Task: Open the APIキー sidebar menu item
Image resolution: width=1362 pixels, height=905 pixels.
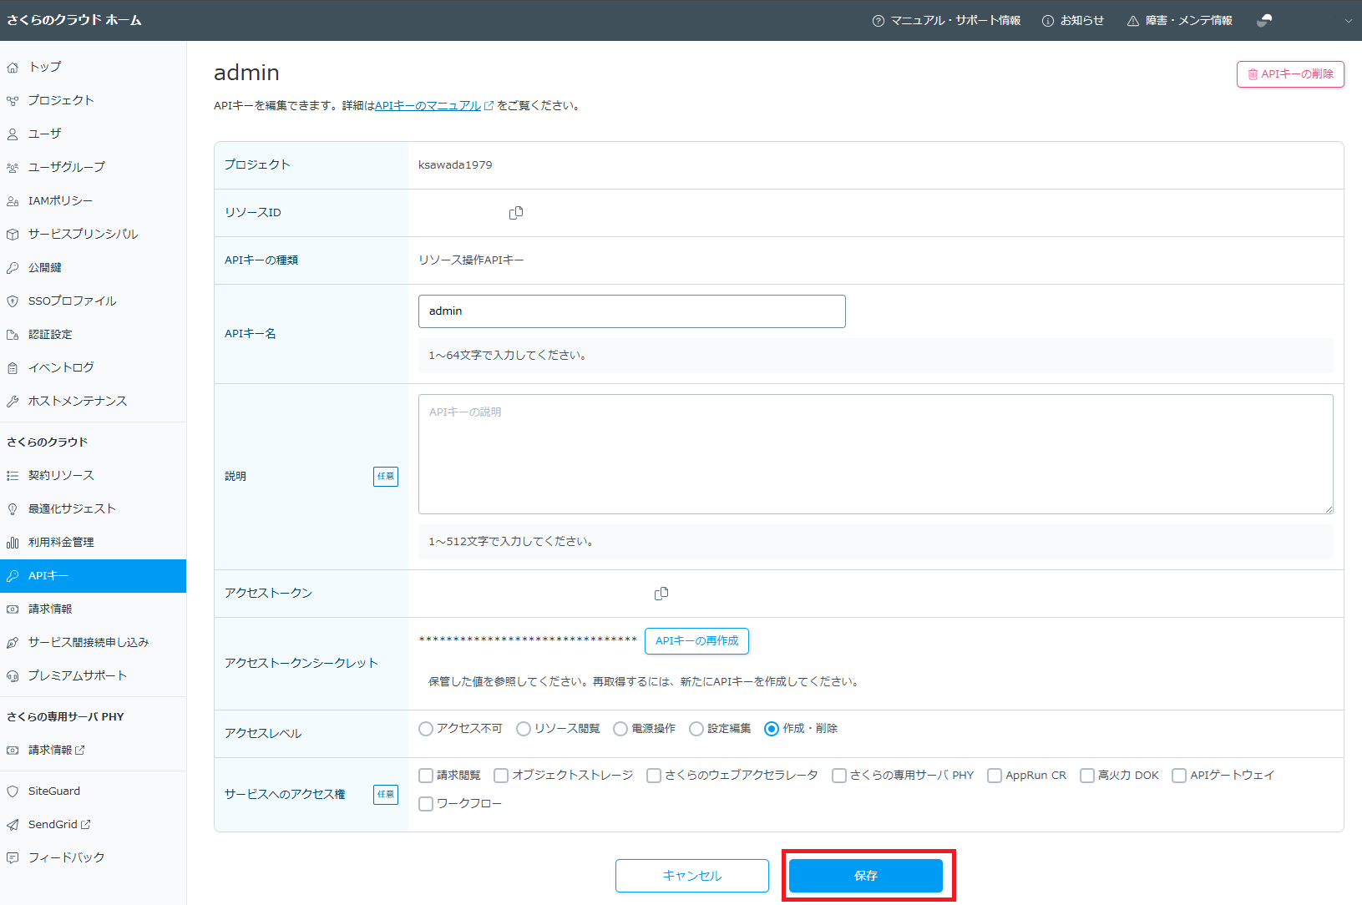Action: [x=93, y=576]
